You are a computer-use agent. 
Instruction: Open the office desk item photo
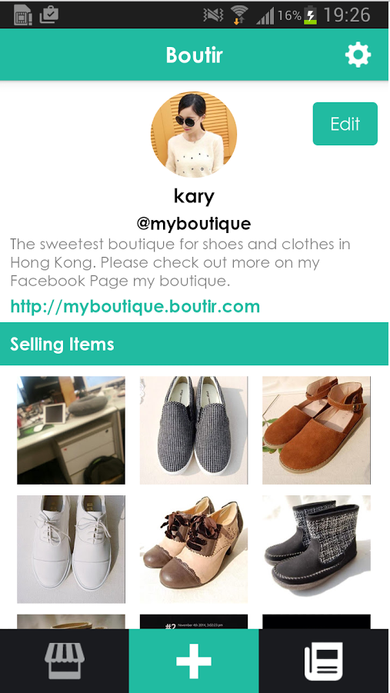click(72, 430)
